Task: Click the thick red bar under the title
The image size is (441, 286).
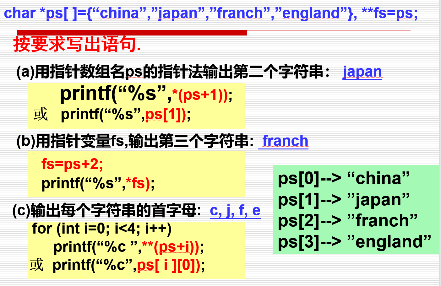Action: (132, 33)
